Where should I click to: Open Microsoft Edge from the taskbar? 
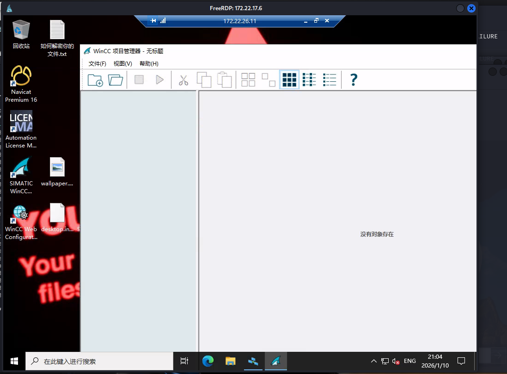pos(208,361)
